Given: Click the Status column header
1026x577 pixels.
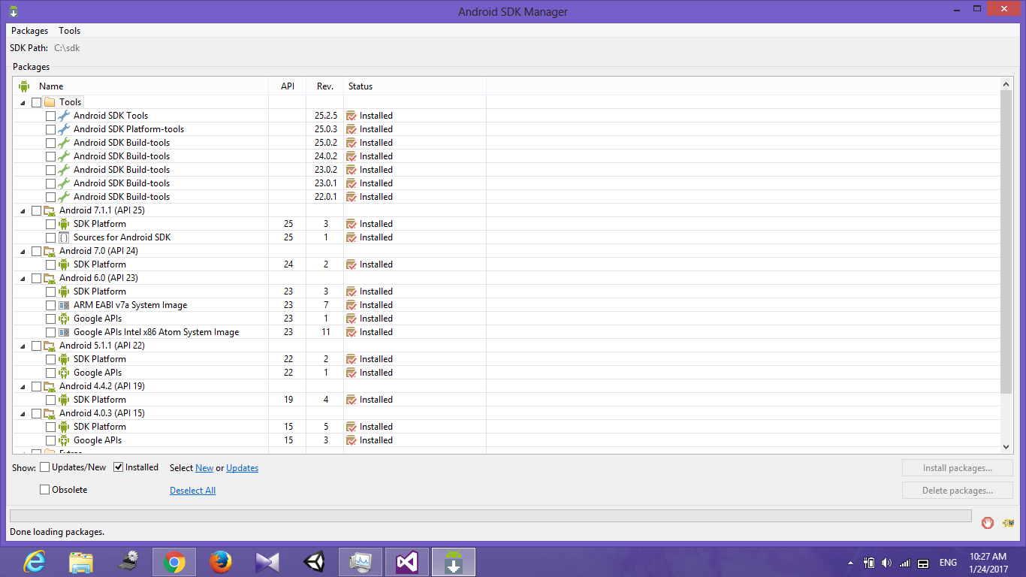Looking at the screenshot, I should tap(415, 86).
